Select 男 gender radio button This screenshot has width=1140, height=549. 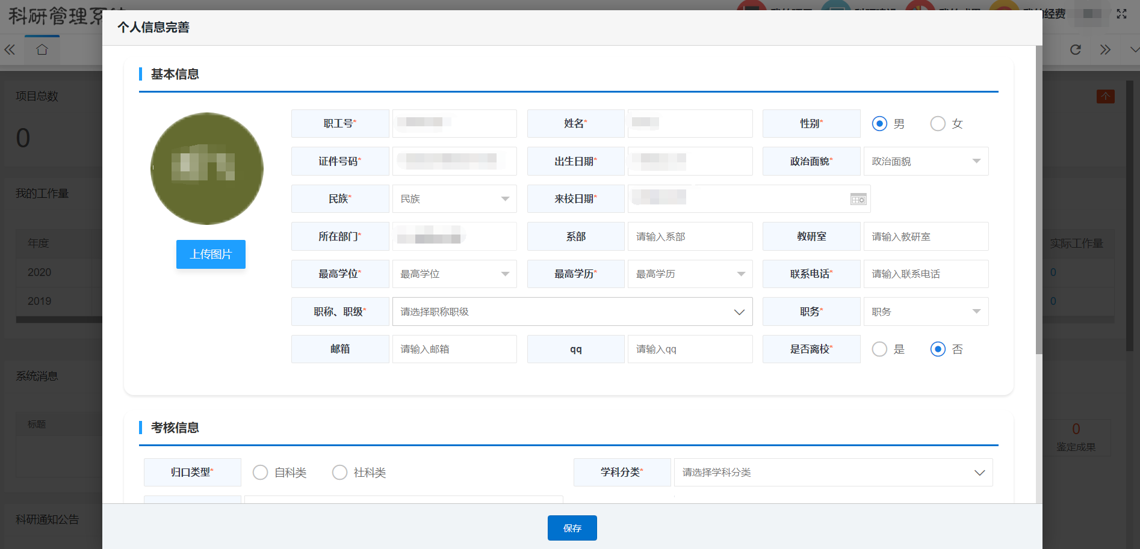click(879, 124)
